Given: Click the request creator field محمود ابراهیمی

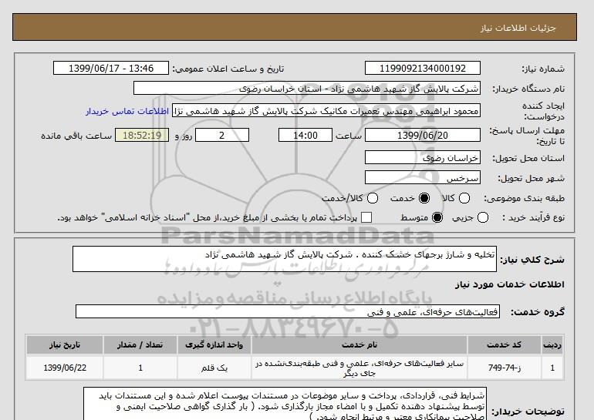Looking at the screenshot, I should point(326,111).
